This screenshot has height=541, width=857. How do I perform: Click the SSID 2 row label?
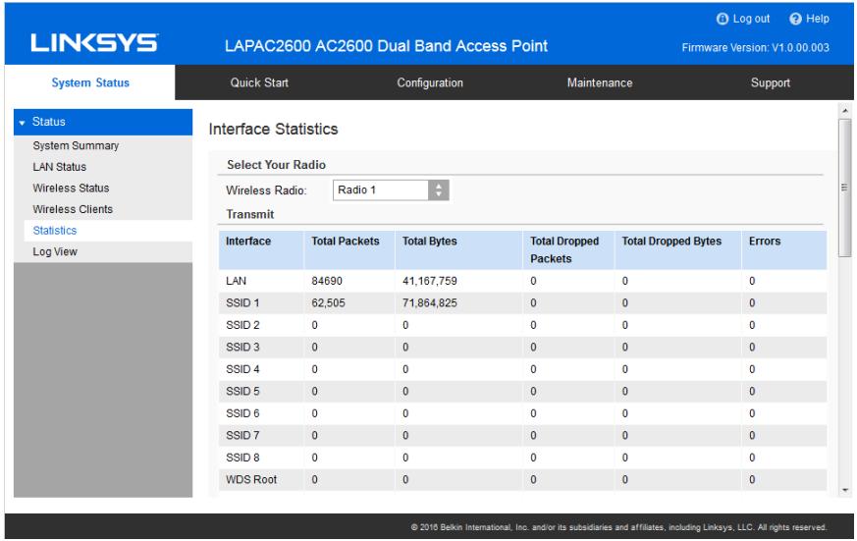242,325
